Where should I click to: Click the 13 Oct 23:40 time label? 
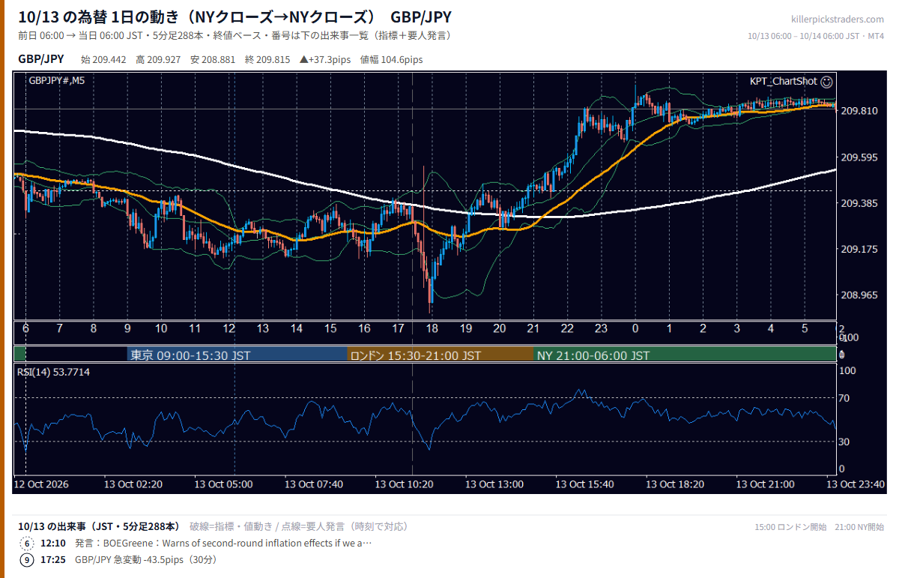pos(856,484)
